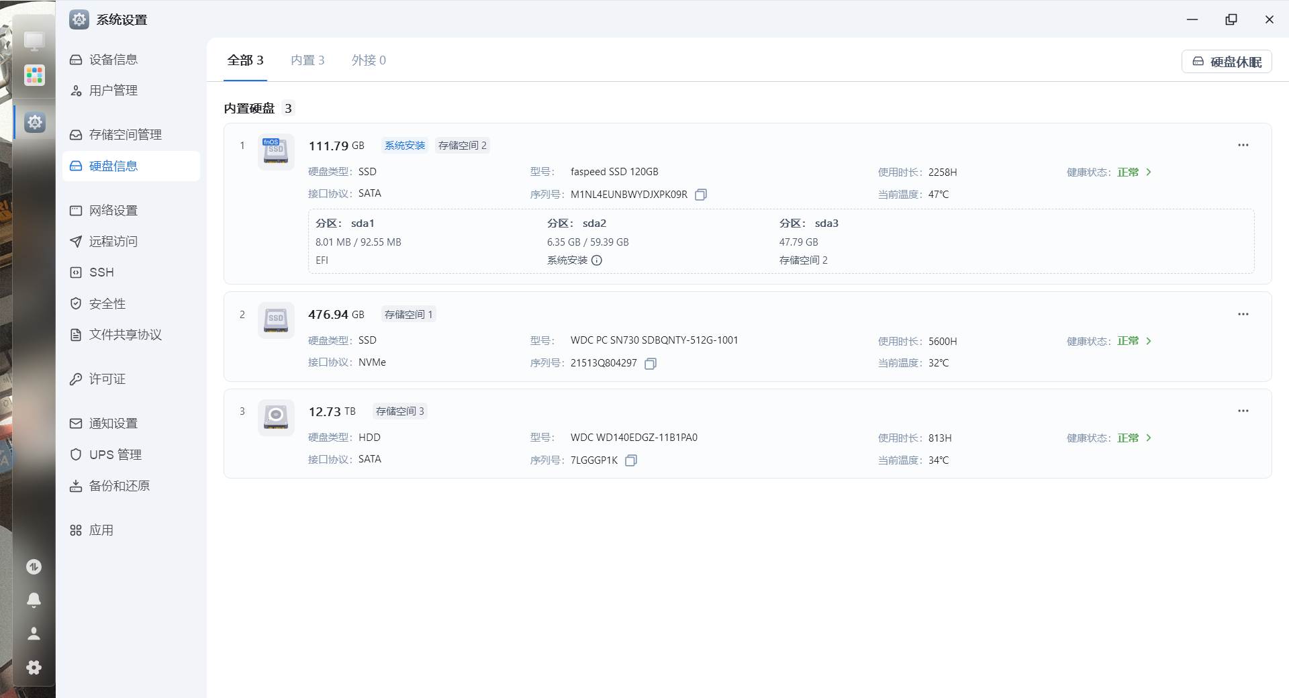Open the task activity icon in the dock
The height and width of the screenshot is (698, 1289).
tap(34, 567)
